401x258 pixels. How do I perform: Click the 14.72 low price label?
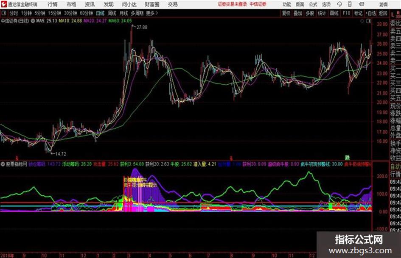pos(61,154)
